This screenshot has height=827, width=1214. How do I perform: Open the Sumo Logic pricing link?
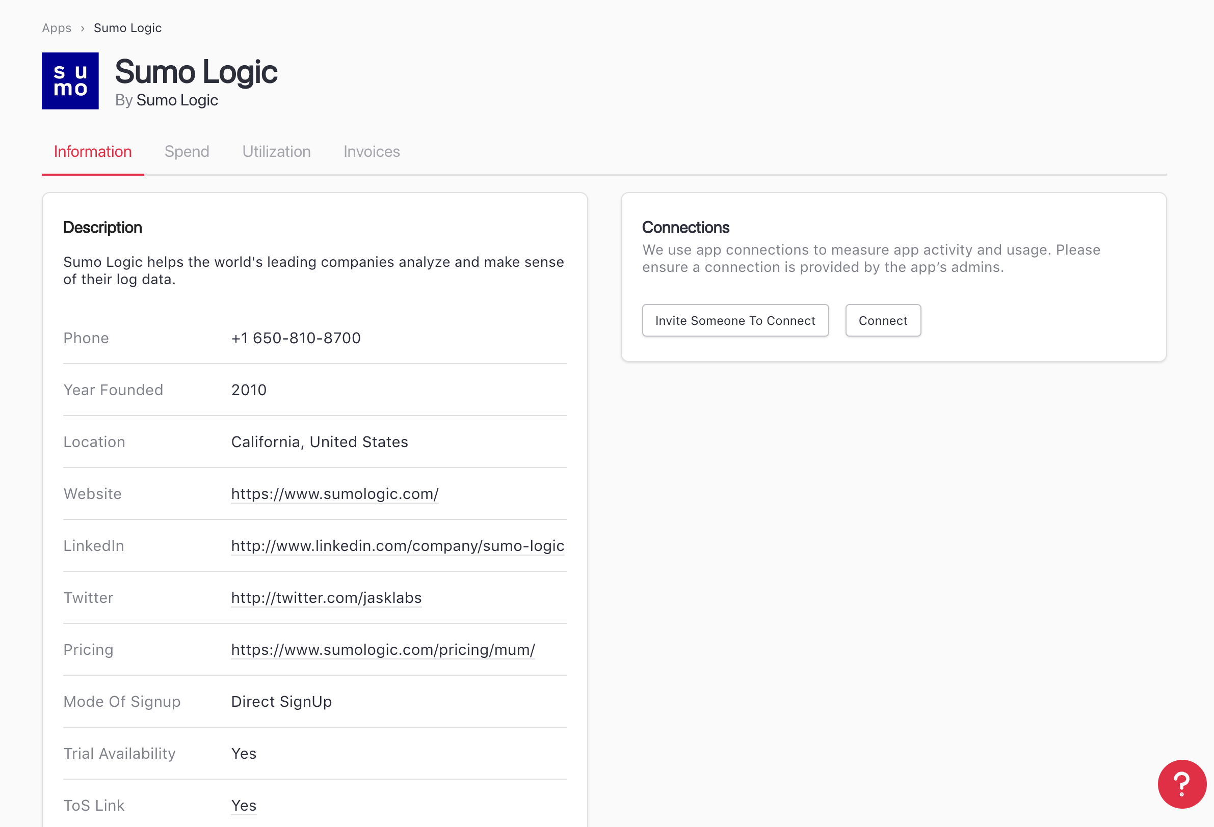(x=382, y=649)
